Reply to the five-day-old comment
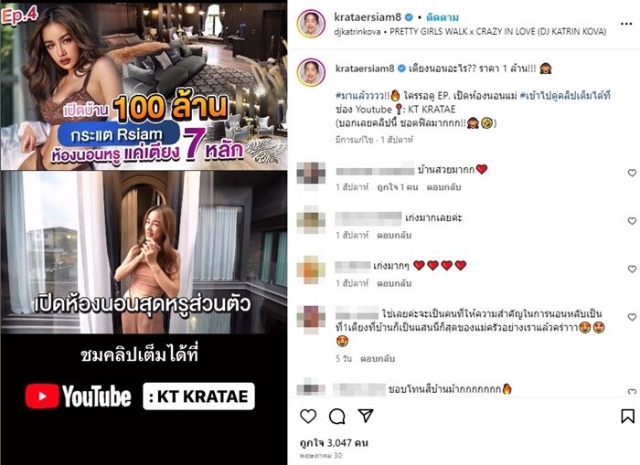The width and height of the screenshot is (640, 465). click(378, 359)
